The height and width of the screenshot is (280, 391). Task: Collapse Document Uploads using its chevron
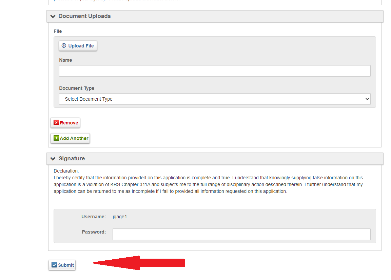point(53,16)
